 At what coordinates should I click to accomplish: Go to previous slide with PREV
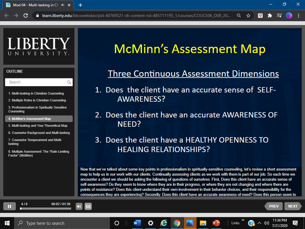pos(274,206)
